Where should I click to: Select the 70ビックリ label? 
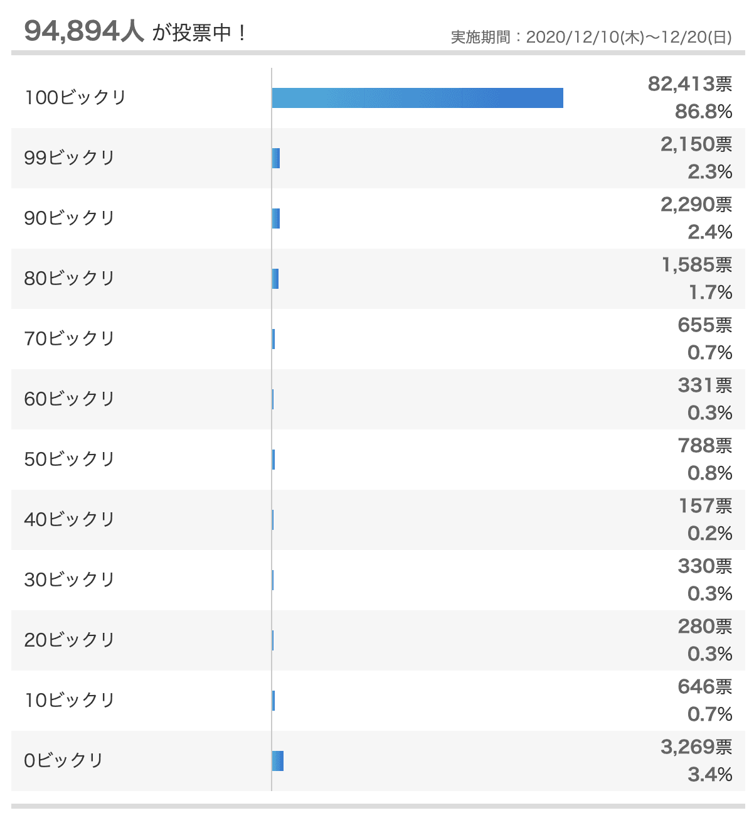(70, 338)
